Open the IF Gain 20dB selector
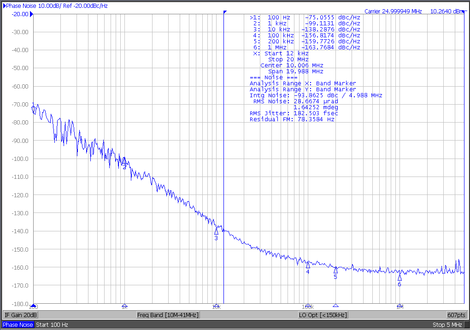 pyautogui.click(x=21, y=314)
